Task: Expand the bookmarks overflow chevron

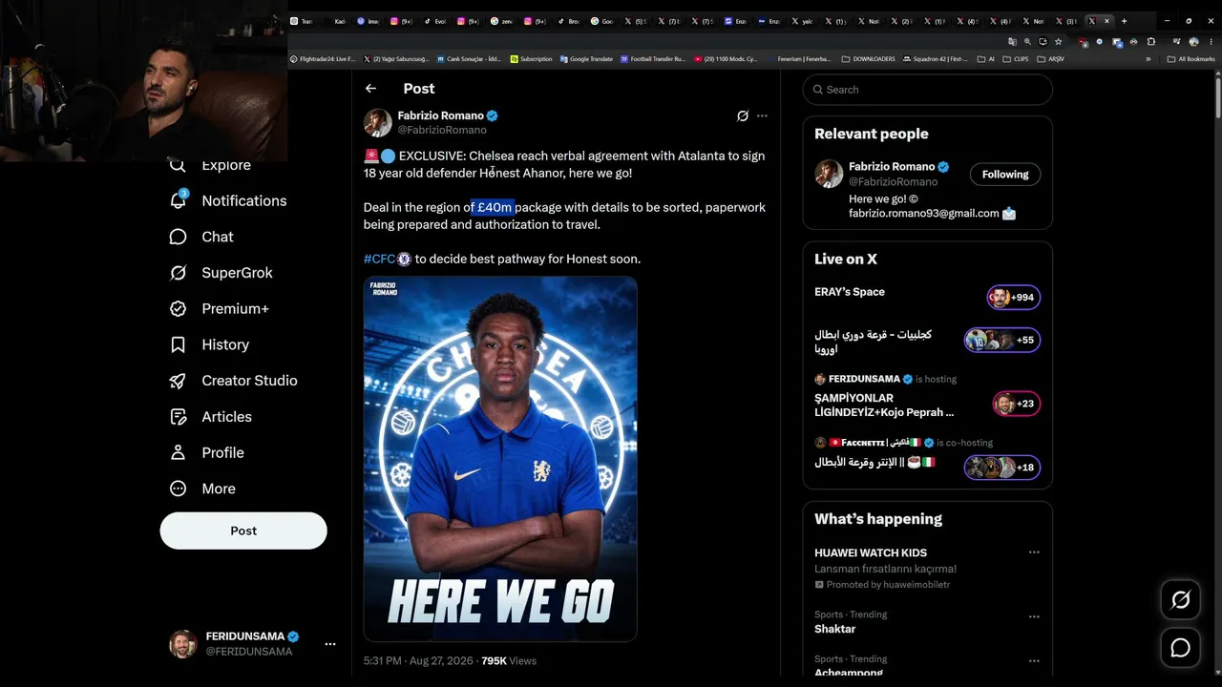Action: pos(1148,59)
